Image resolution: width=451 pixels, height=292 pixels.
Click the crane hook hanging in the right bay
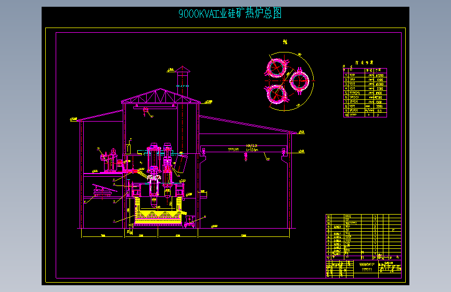pyautogui.click(x=246, y=156)
